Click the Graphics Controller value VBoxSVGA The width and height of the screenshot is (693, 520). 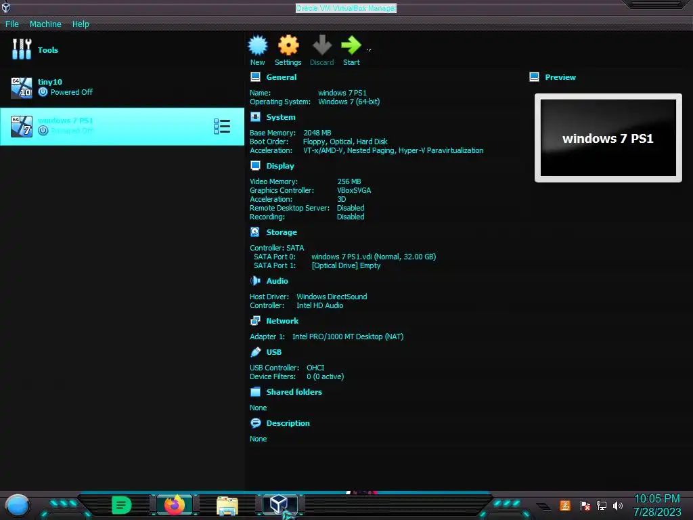coord(354,190)
